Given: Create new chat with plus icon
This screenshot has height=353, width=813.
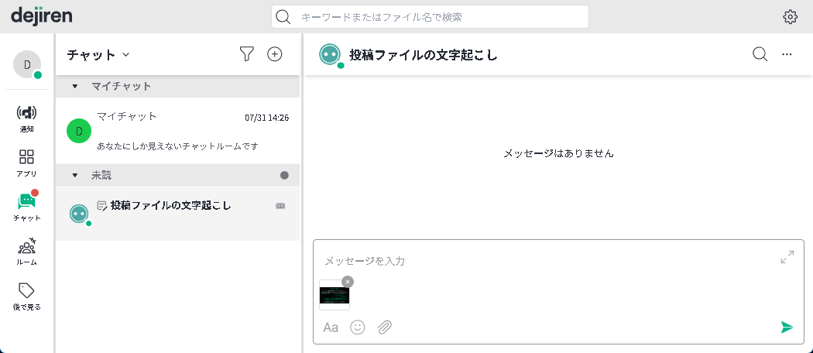Looking at the screenshot, I should (x=274, y=53).
